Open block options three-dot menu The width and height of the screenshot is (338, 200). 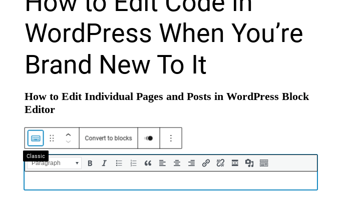(171, 138)
